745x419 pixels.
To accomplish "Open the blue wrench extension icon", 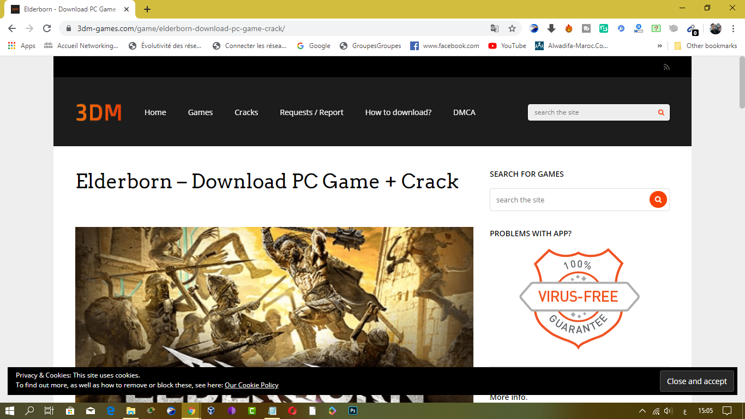I will click(621, 28).
